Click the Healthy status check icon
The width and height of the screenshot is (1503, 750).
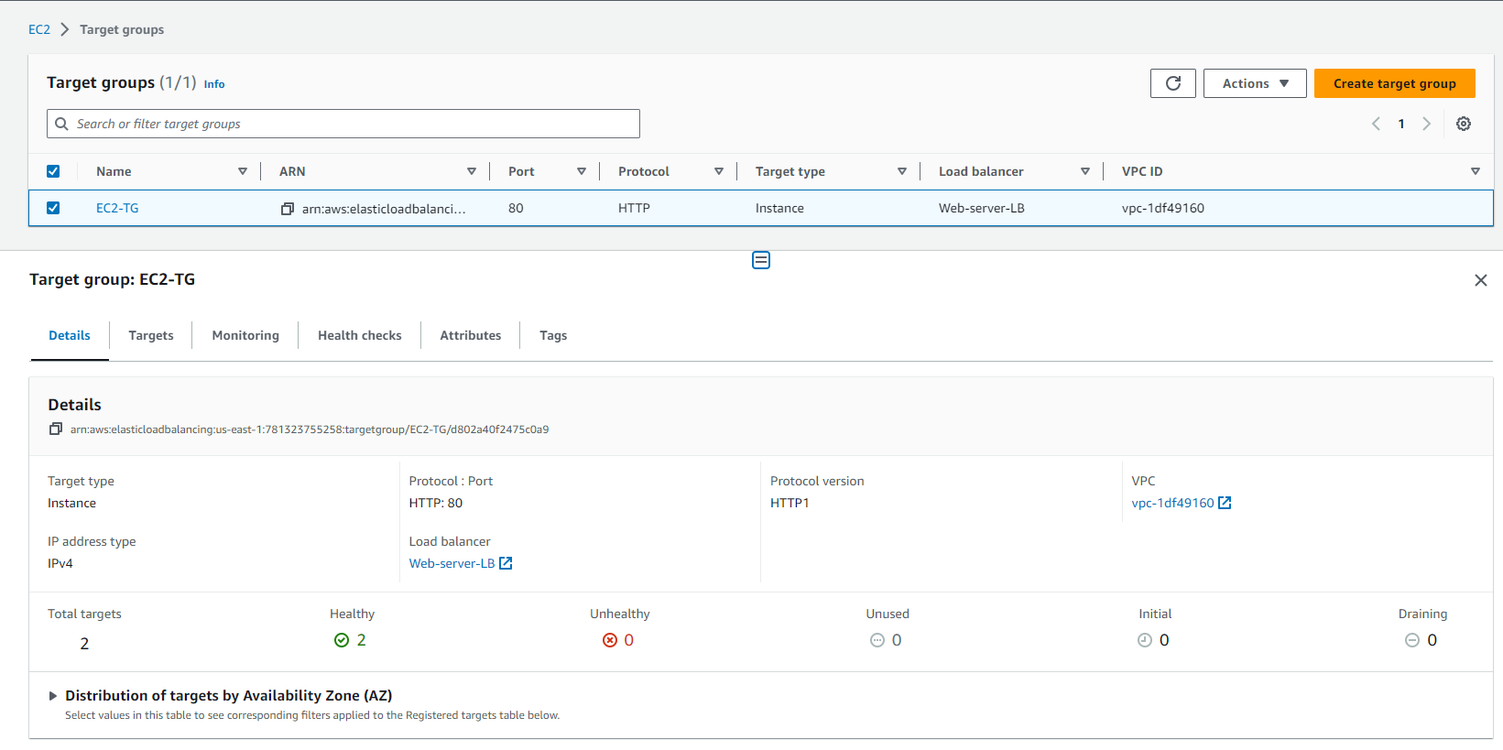(x=342, y=640)
